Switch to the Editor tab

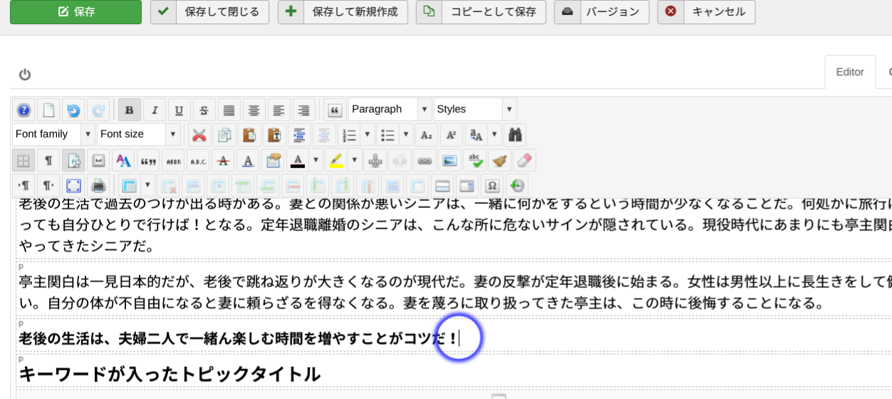(x=850, y=72)
